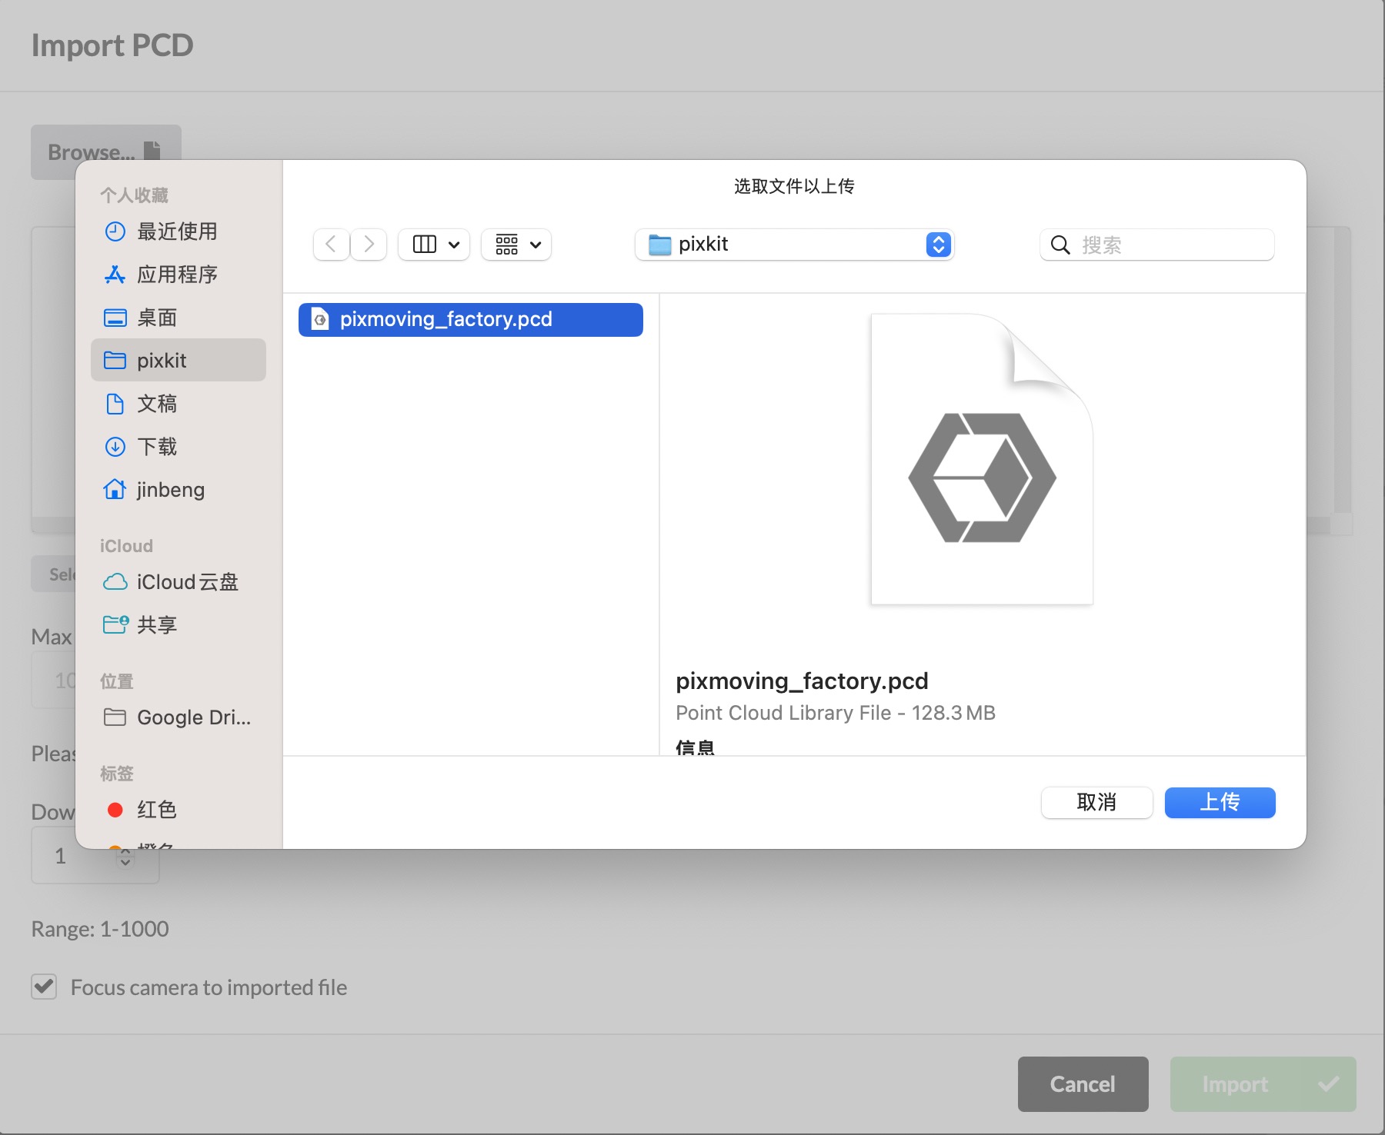Open the jinbeng home folder

click(x=170, y=490)
